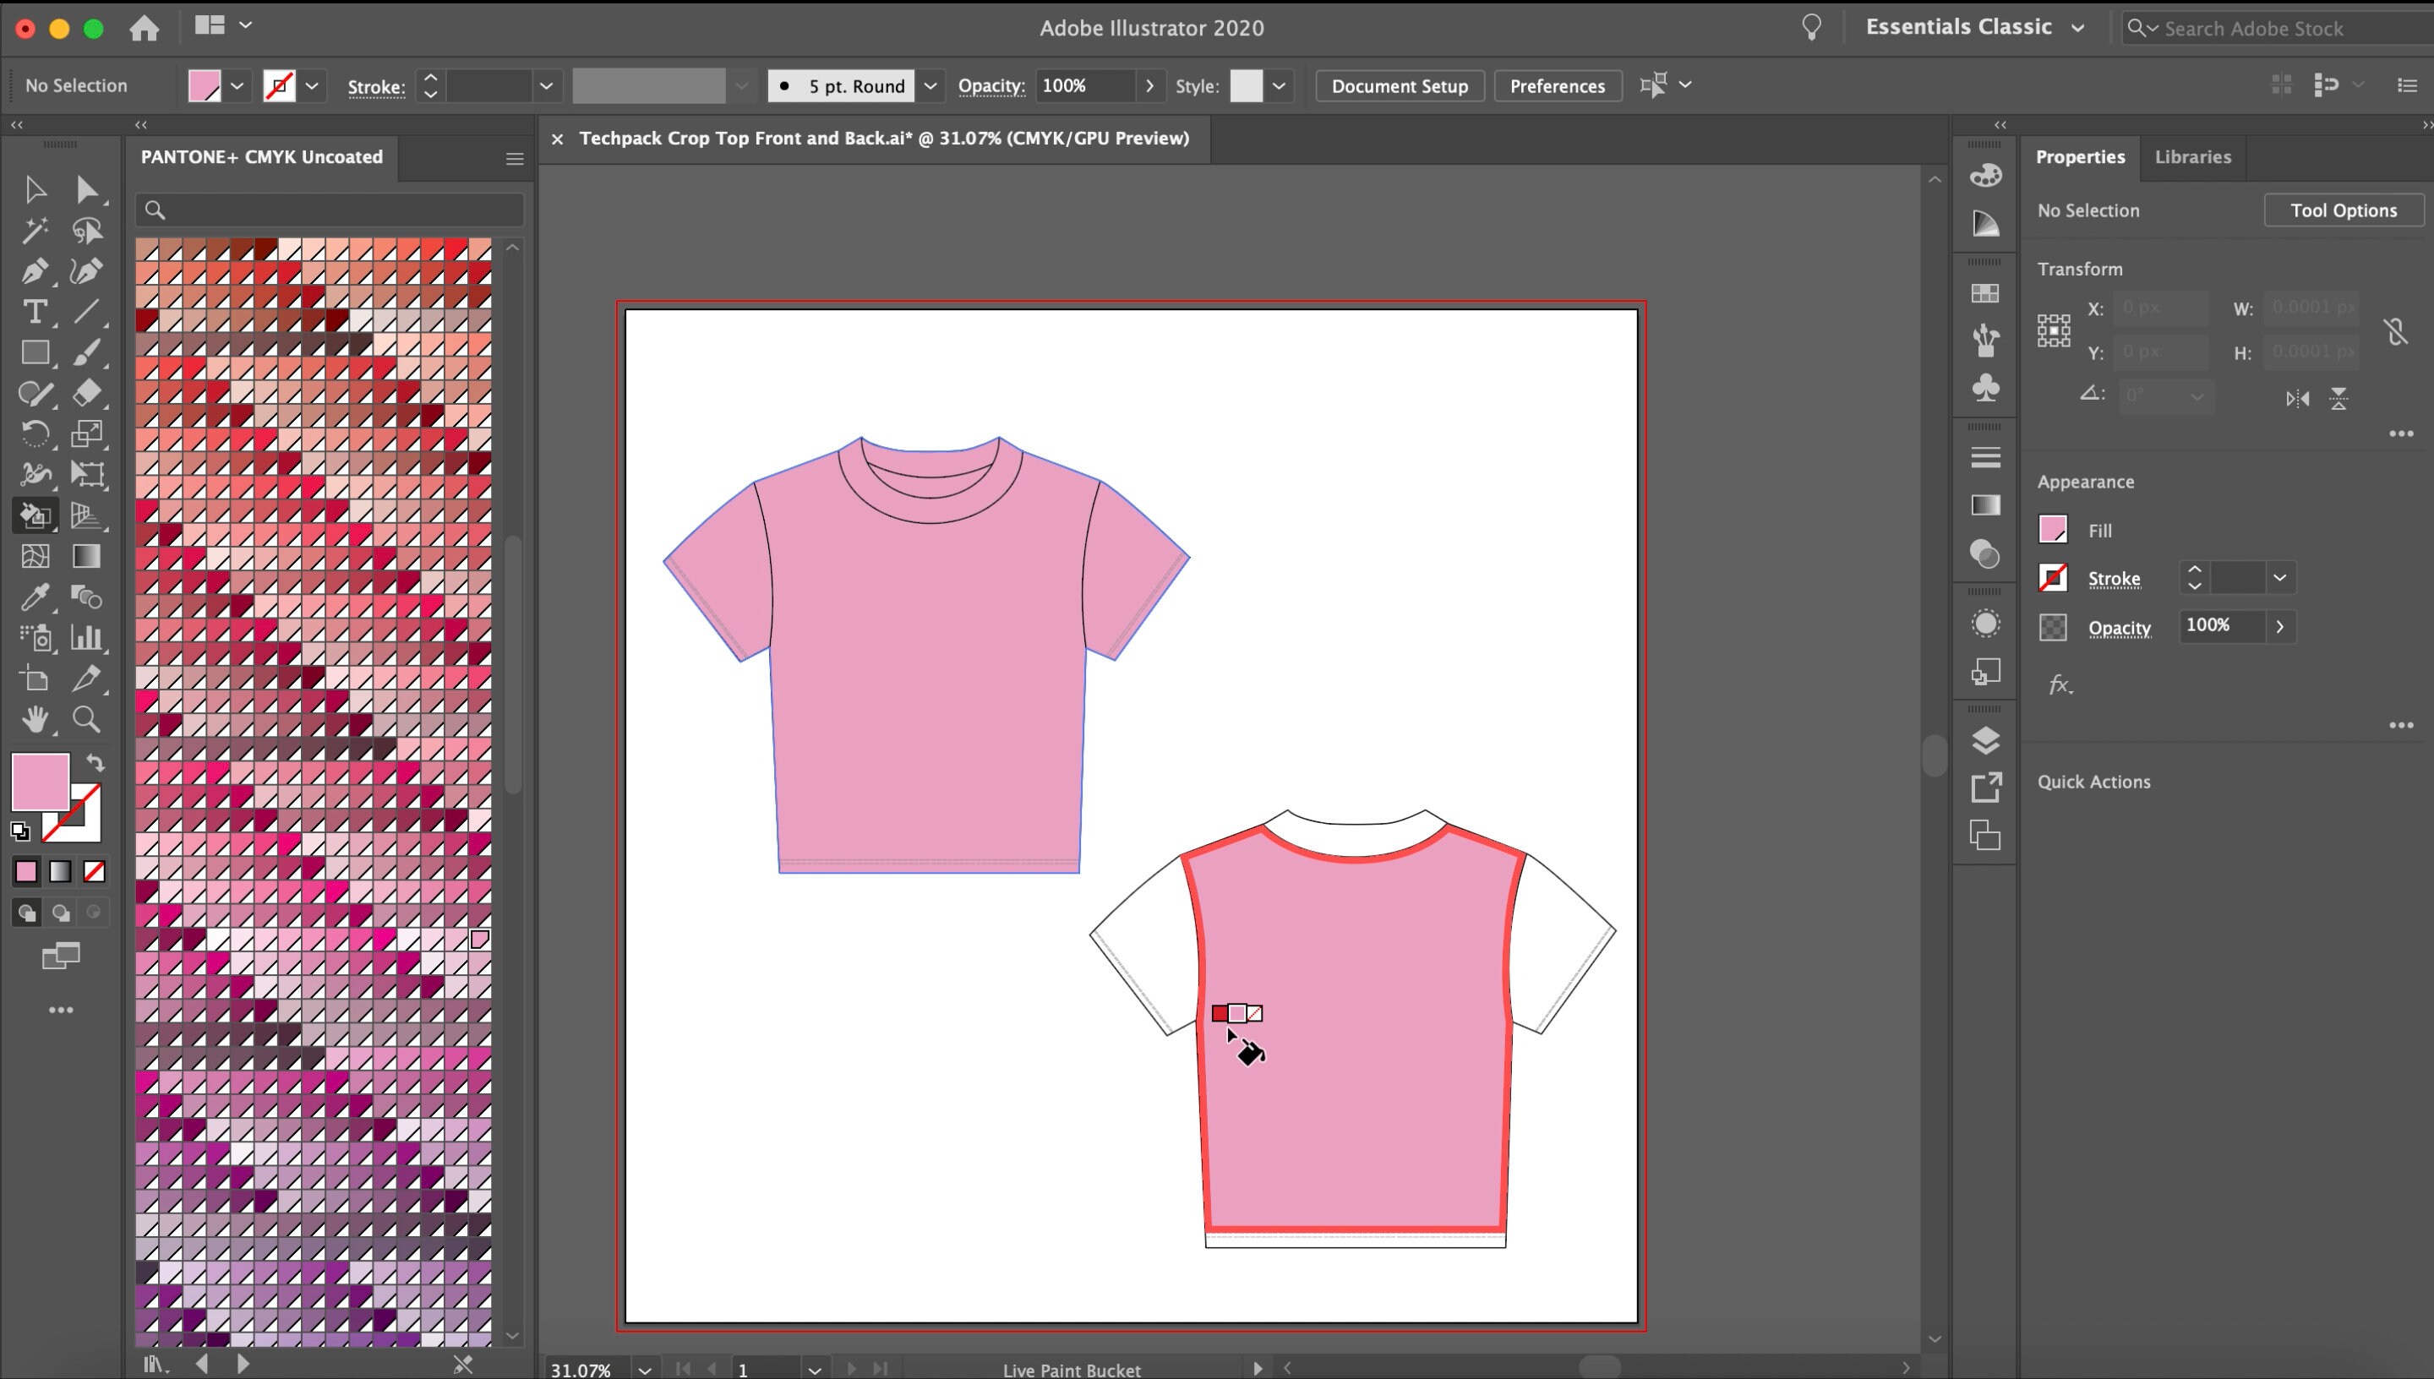Switch to the Libraries tab
2434x1379 pixels.
(x=2193, y=157)
